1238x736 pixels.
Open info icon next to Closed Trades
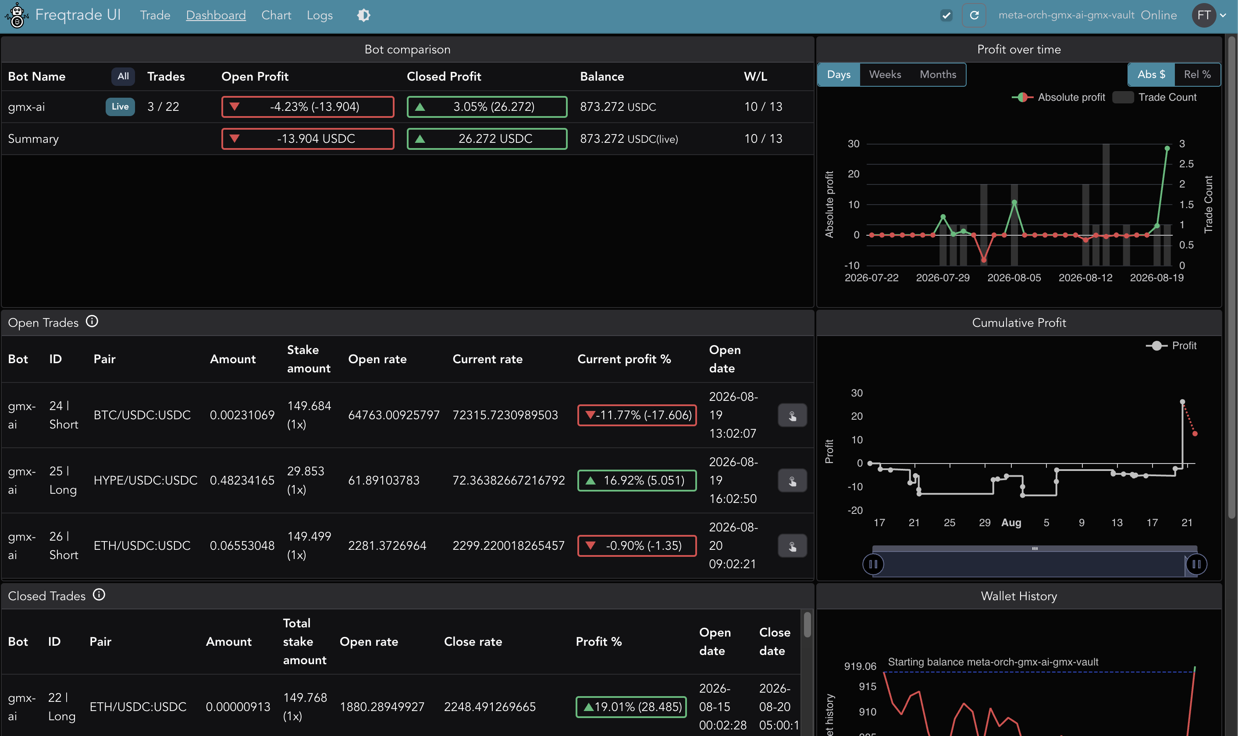99,594
